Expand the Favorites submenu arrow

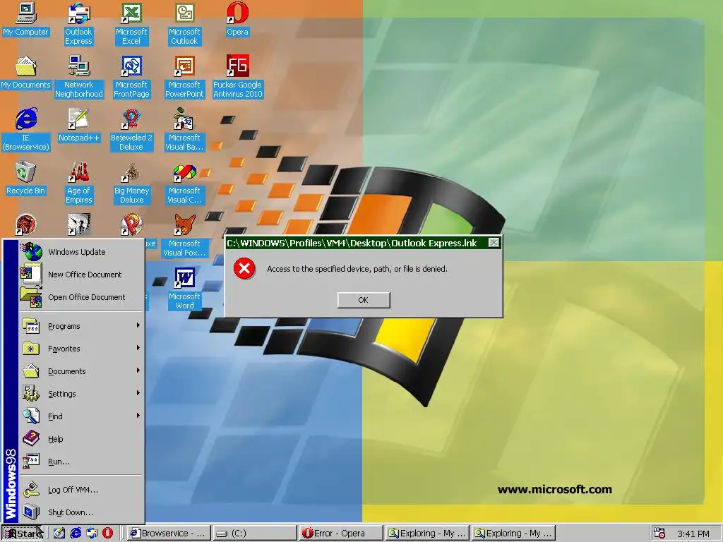click(x=138, y=348)
